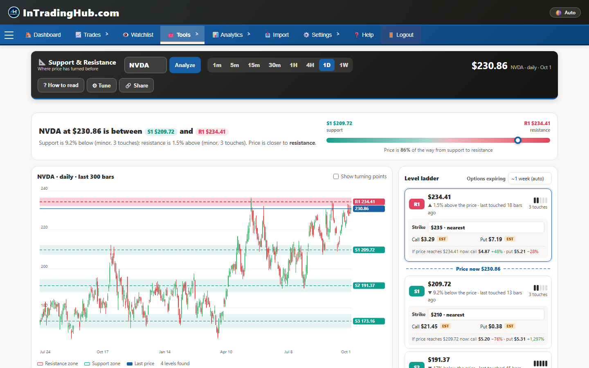Select the 1m timeframe
The height and width of the screenshot is (368, 589).
[x=217, y=65]
